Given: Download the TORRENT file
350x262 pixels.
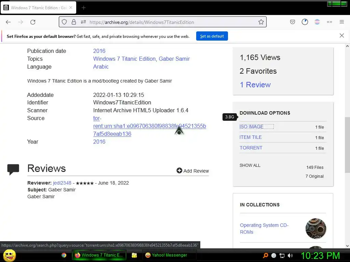Looking at the screenshot, I should coord(251,148).
